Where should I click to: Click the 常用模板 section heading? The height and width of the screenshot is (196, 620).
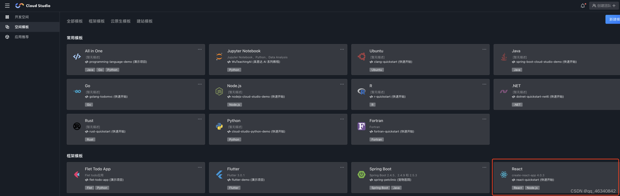[75, 38]
